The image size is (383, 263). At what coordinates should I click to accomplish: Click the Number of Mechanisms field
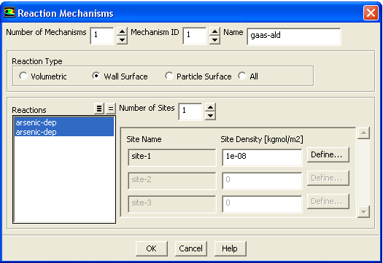click(x=102, y=36)
